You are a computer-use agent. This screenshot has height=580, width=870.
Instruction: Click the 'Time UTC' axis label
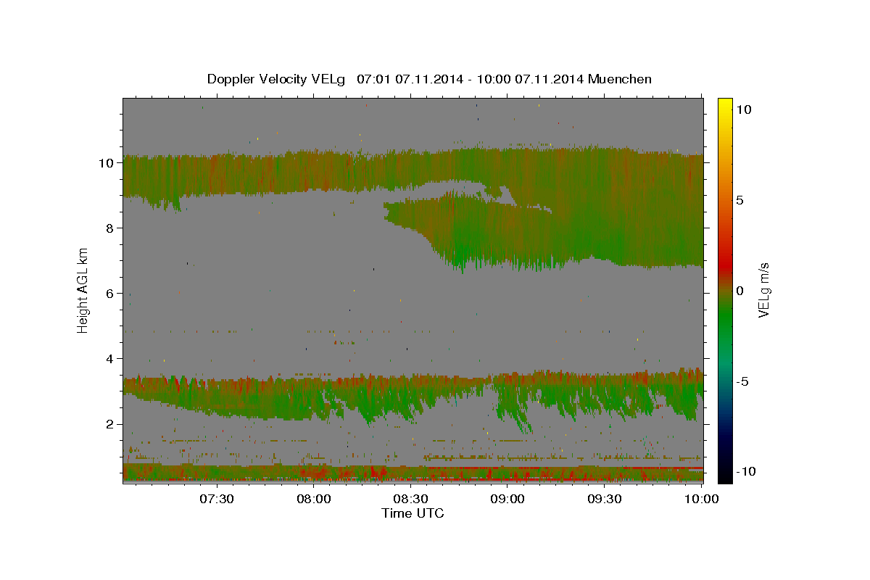(x=413, y=513)
